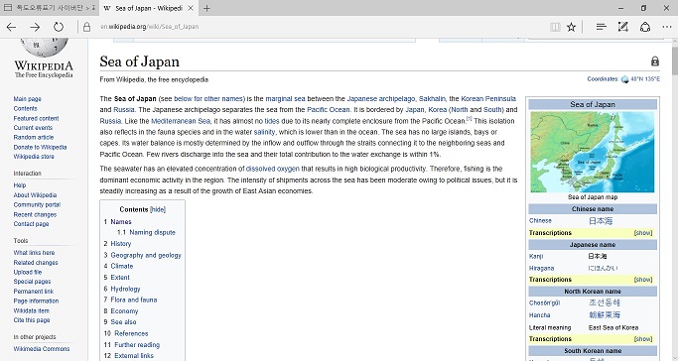Follow the salinity link

(x=264, y=132)
